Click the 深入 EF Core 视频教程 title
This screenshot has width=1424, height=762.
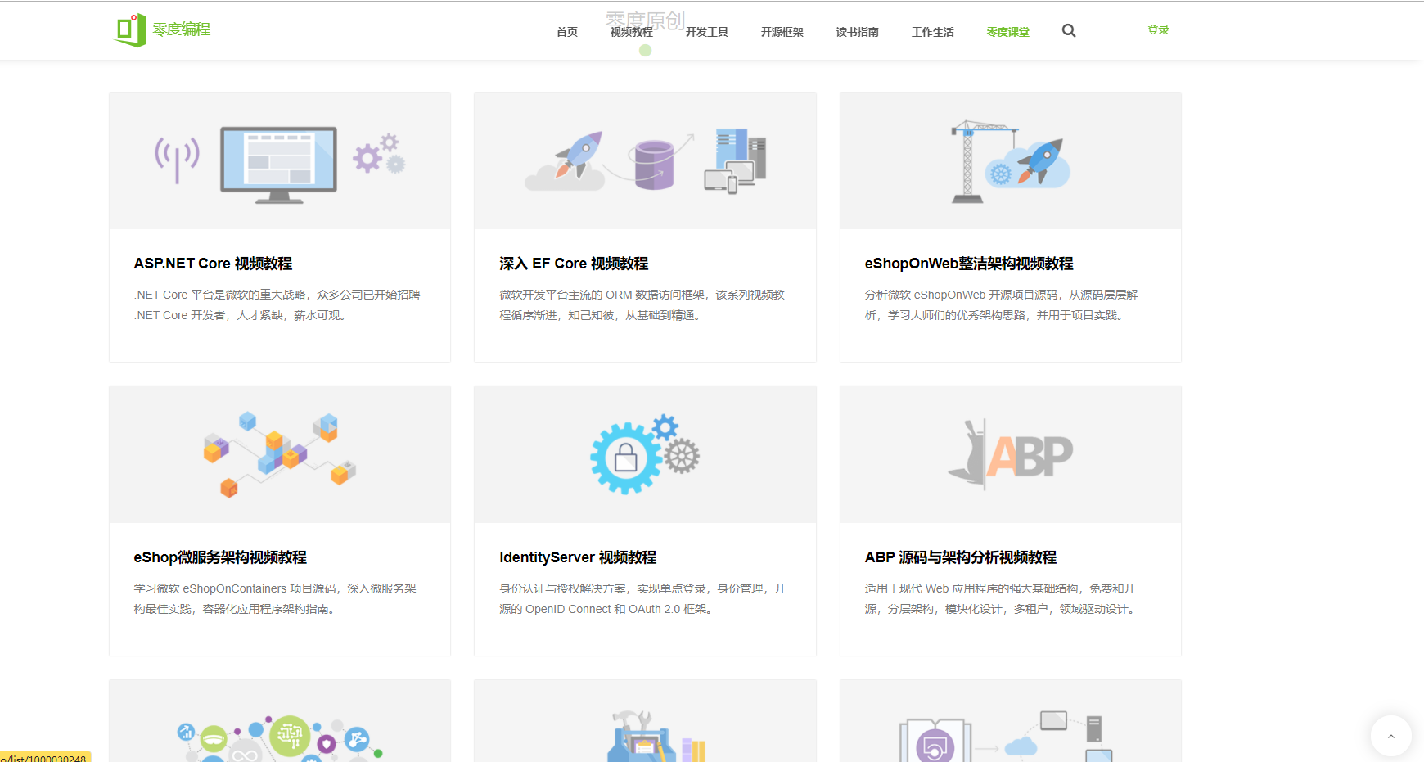tap(574, 264)
